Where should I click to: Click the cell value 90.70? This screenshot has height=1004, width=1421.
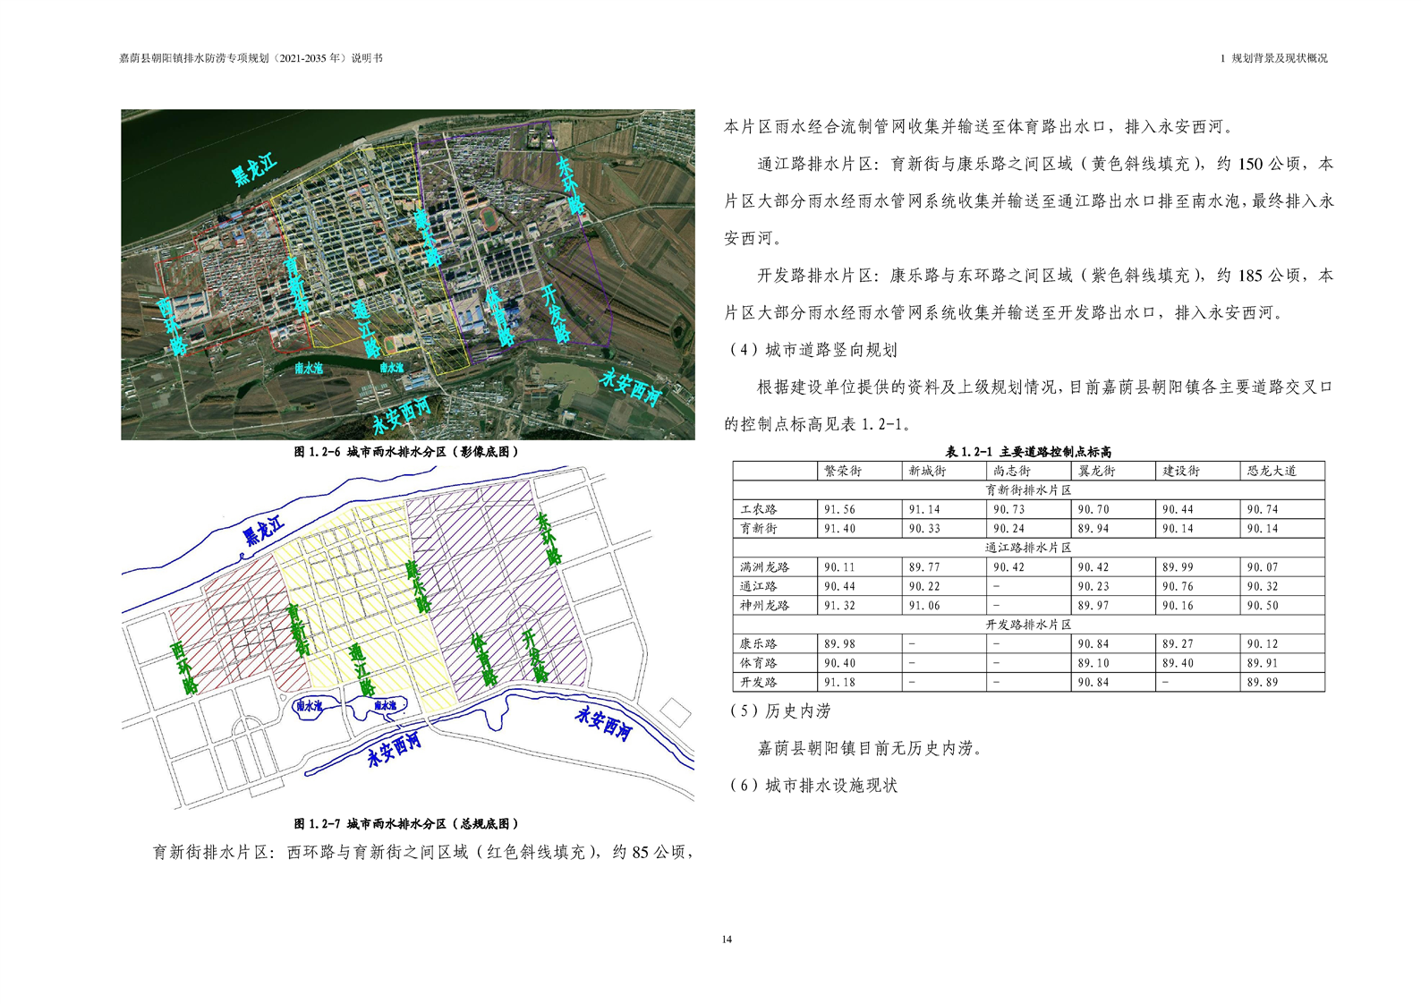tap(1093, 509)
